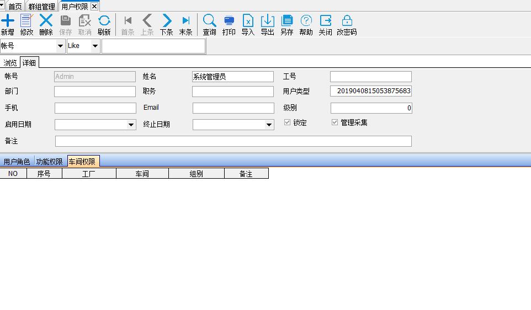Toggle the 管理采集 checkbox
The height and width of the screenshot is (310, 531).
[334, 122]
